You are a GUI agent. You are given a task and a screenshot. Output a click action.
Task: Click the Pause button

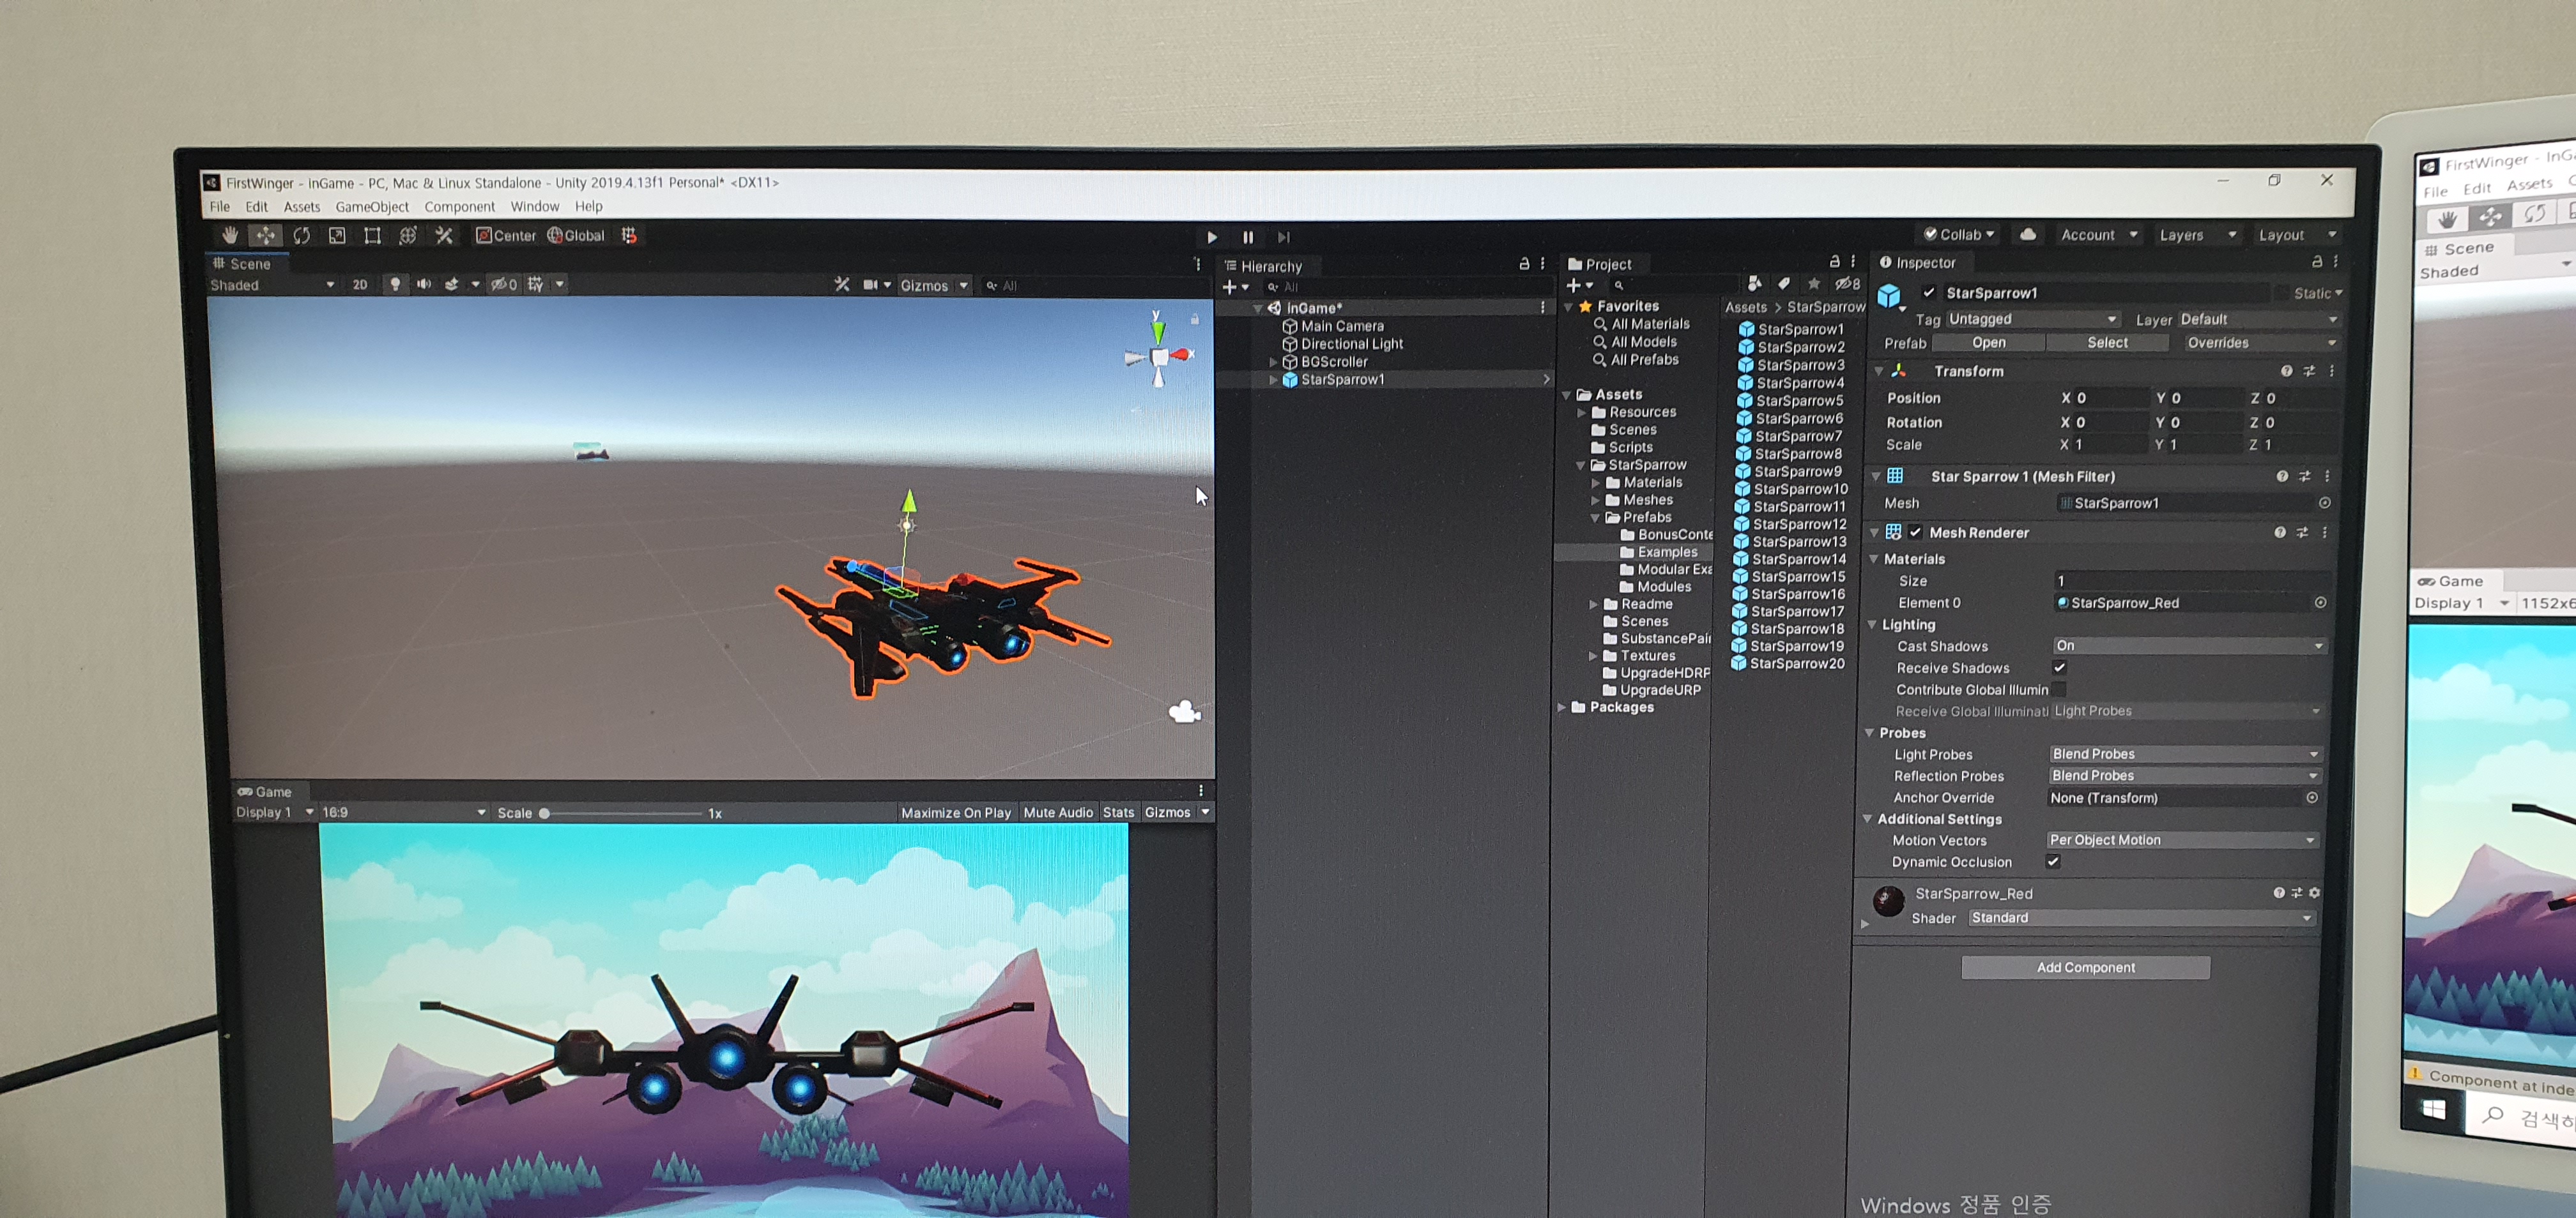tap(1247, 238)
